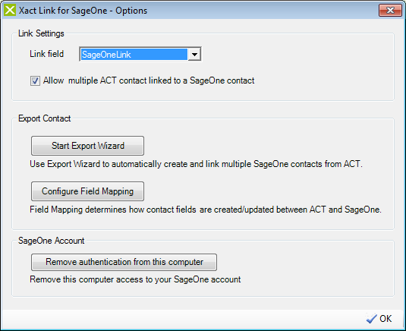Click the Xact Link app icon in title bar
406x331 pixels.
[10, 11]
